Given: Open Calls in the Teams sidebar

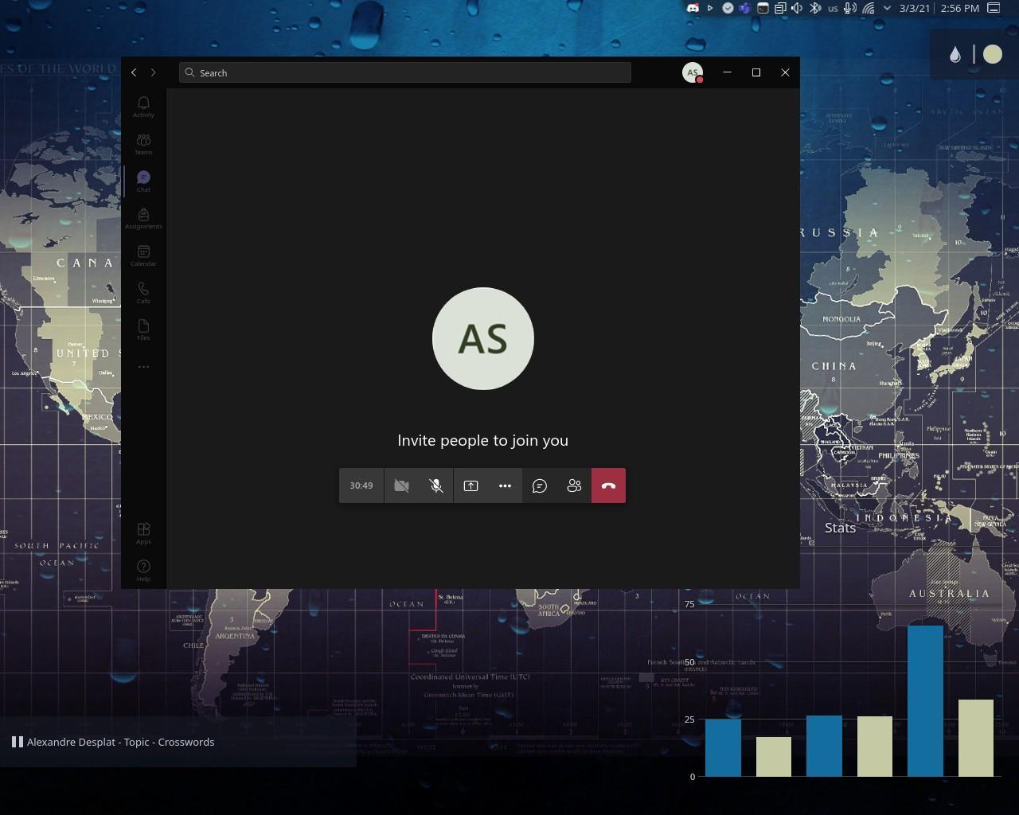Looking at the screenshot, I should coord(143,293).
